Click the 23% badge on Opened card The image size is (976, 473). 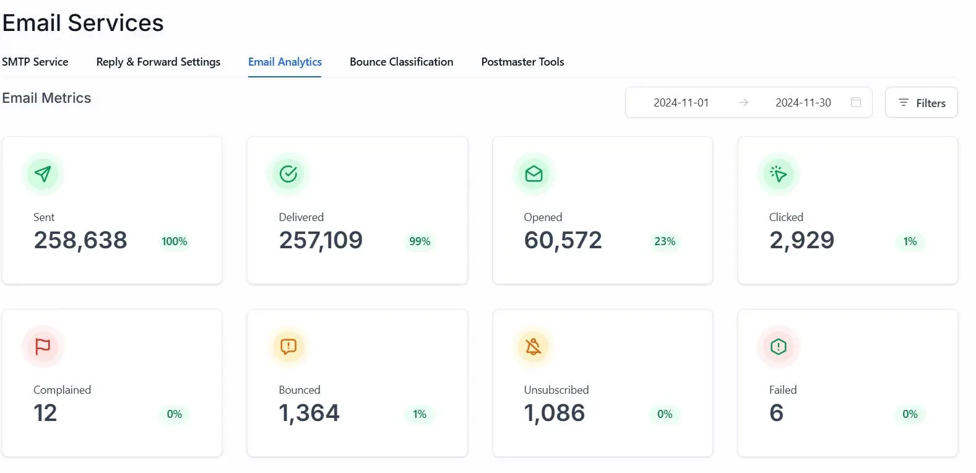point(665,241)
